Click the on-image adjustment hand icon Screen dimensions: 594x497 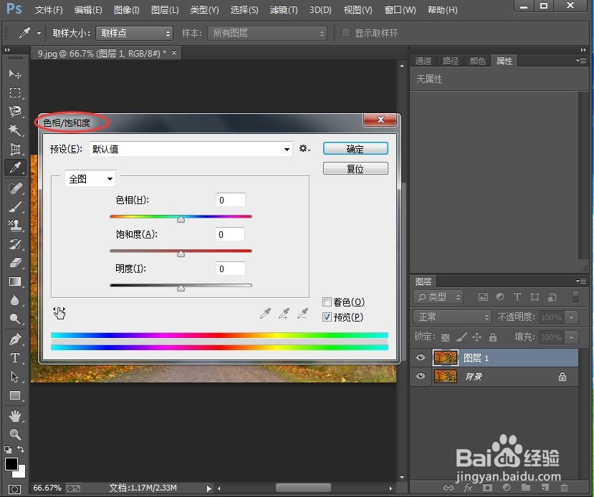(59, 313)
